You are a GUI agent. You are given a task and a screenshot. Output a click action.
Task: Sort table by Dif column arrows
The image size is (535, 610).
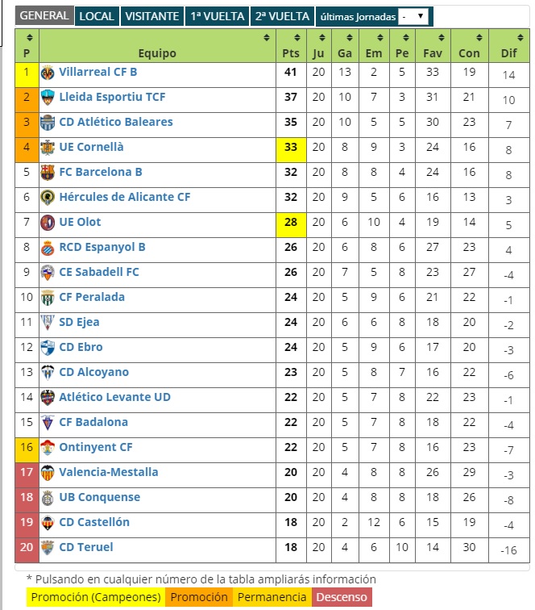pos(520,37)
